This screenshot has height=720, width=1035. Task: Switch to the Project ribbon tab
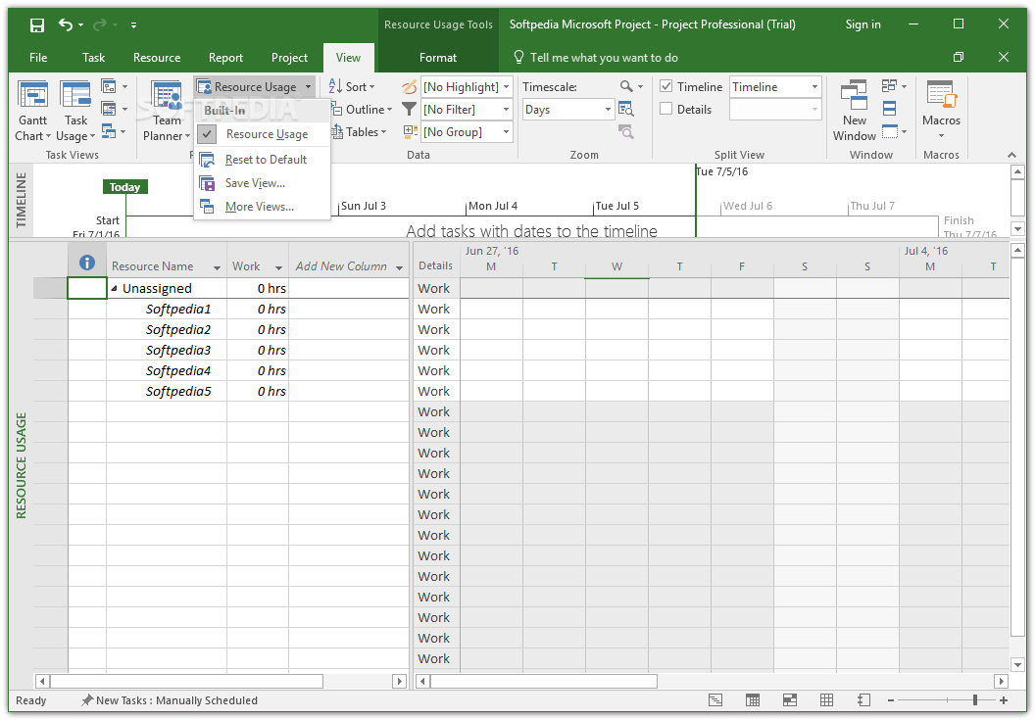coord(289,58)
